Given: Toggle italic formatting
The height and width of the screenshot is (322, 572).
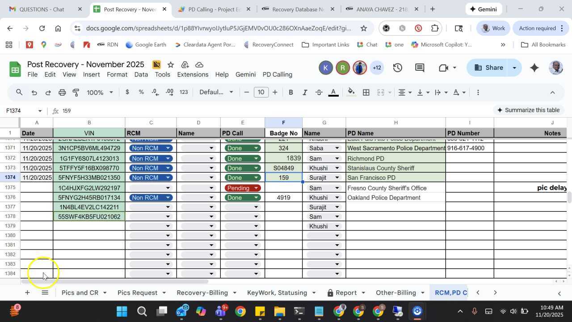Looking at the screenshot, I should point(305,93).
